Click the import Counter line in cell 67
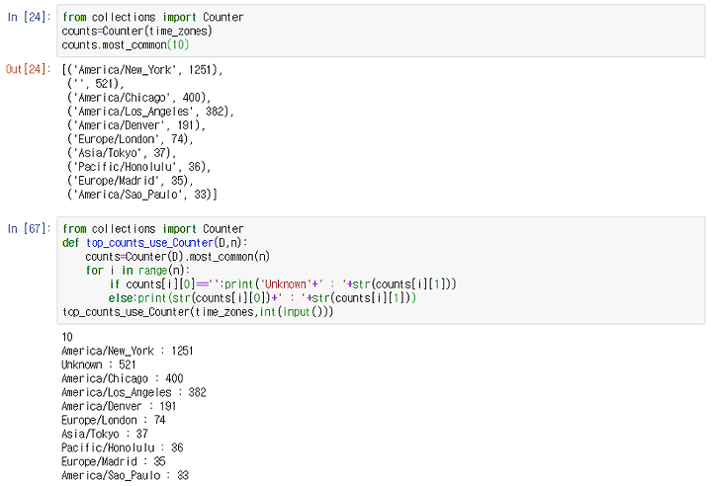This screenshot has width=712, height=486. pos(153,229)
